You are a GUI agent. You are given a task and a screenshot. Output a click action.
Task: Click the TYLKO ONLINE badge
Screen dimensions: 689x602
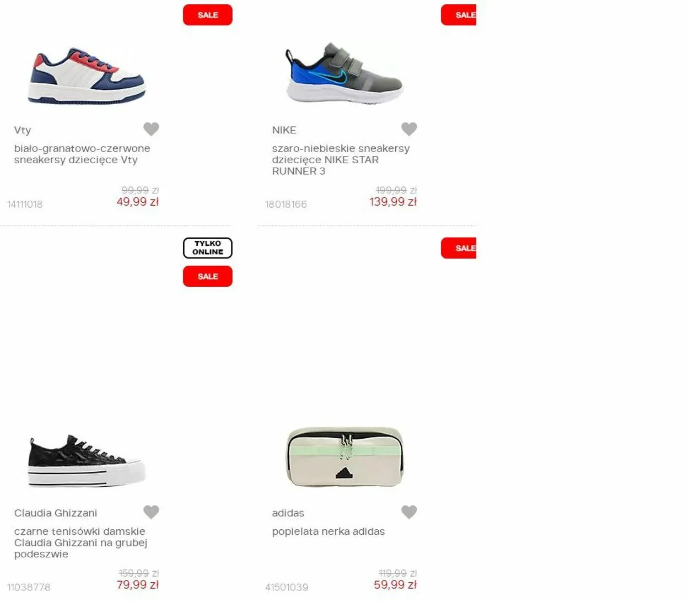[208, 248]
